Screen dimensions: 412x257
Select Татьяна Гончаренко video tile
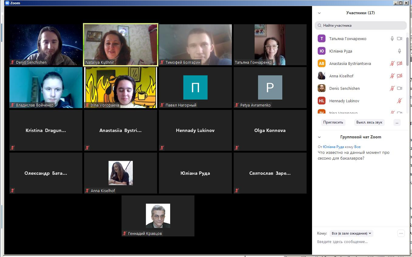(270, 45)
